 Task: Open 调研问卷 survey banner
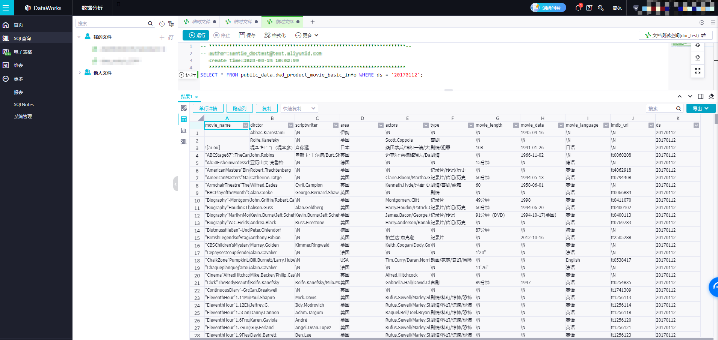tap(548, 8)
